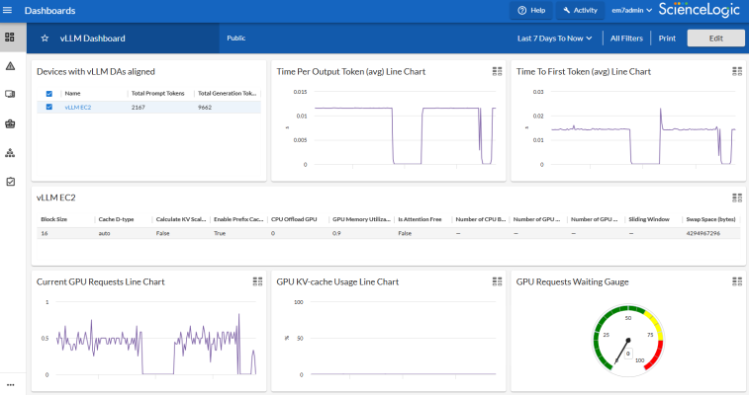Click the Number of CPU B... column header
749x395 pixels.
tap(480, 219)
